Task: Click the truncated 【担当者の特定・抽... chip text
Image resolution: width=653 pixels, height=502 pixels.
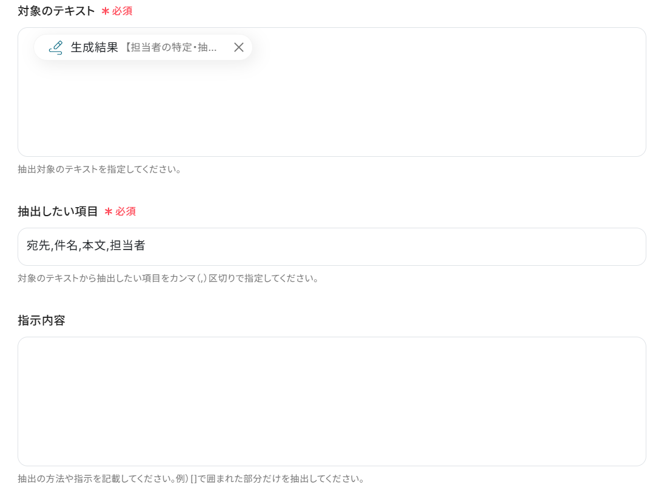Action: tap(171, 47)
